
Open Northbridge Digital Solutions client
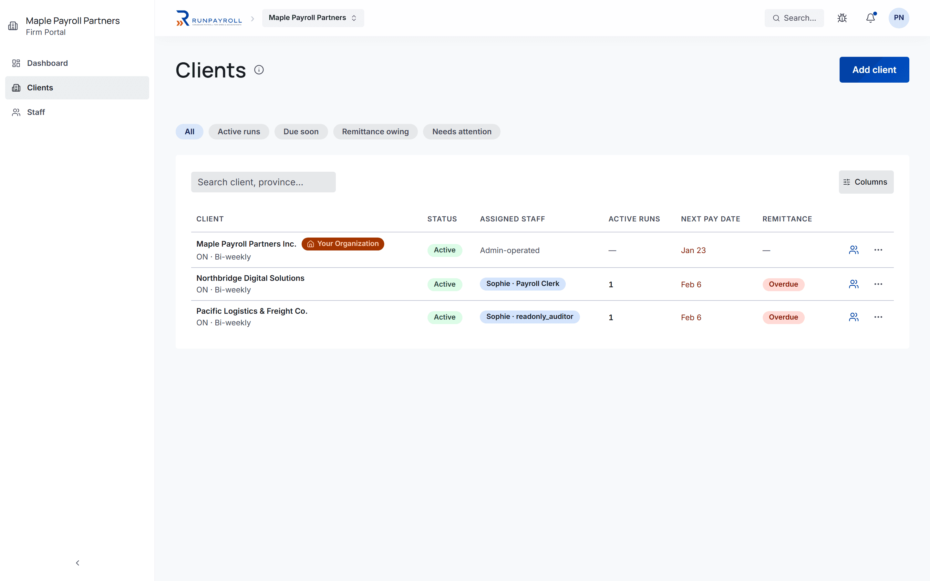250,278
